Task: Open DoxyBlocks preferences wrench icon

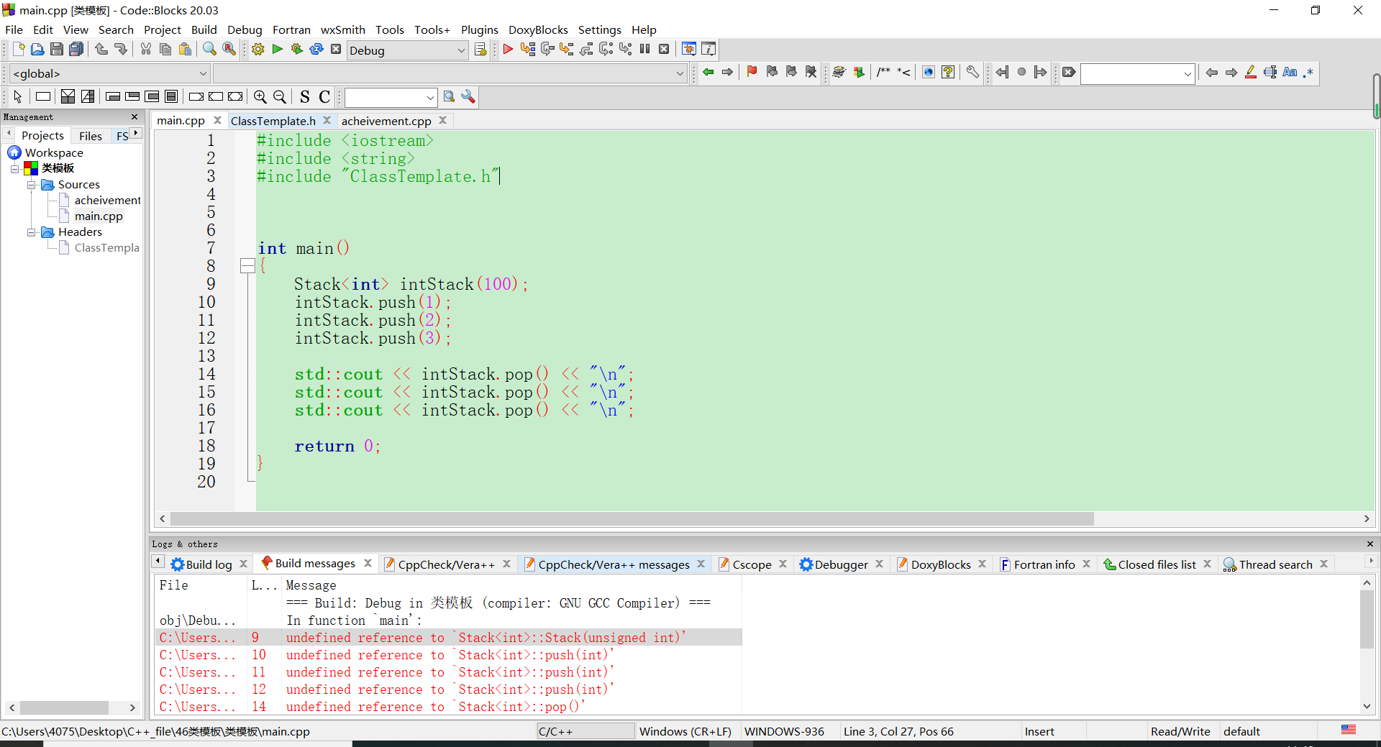Action: tap(972, 72)
